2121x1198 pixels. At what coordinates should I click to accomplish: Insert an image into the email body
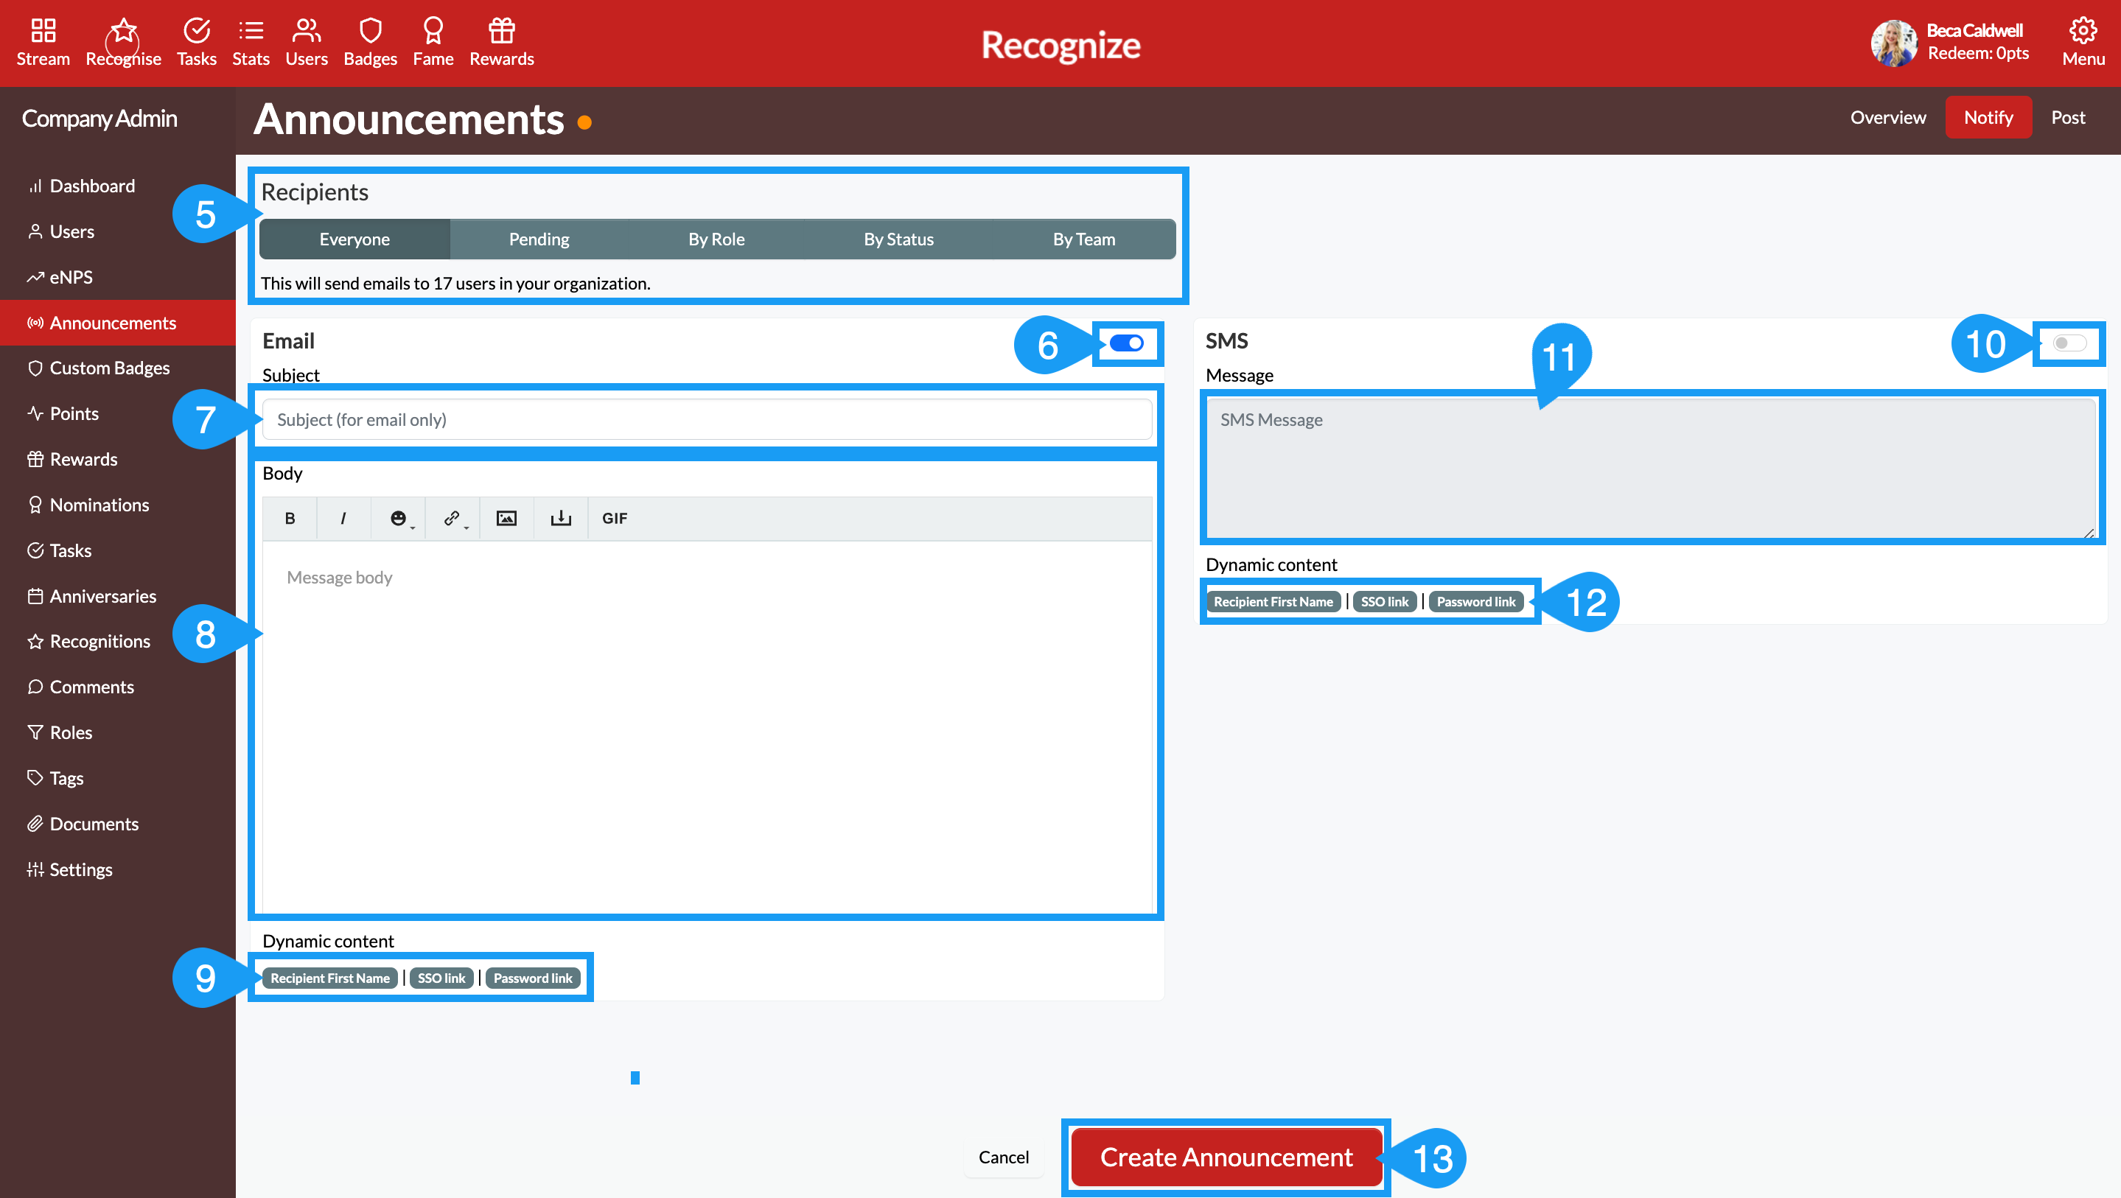[506, 518]
